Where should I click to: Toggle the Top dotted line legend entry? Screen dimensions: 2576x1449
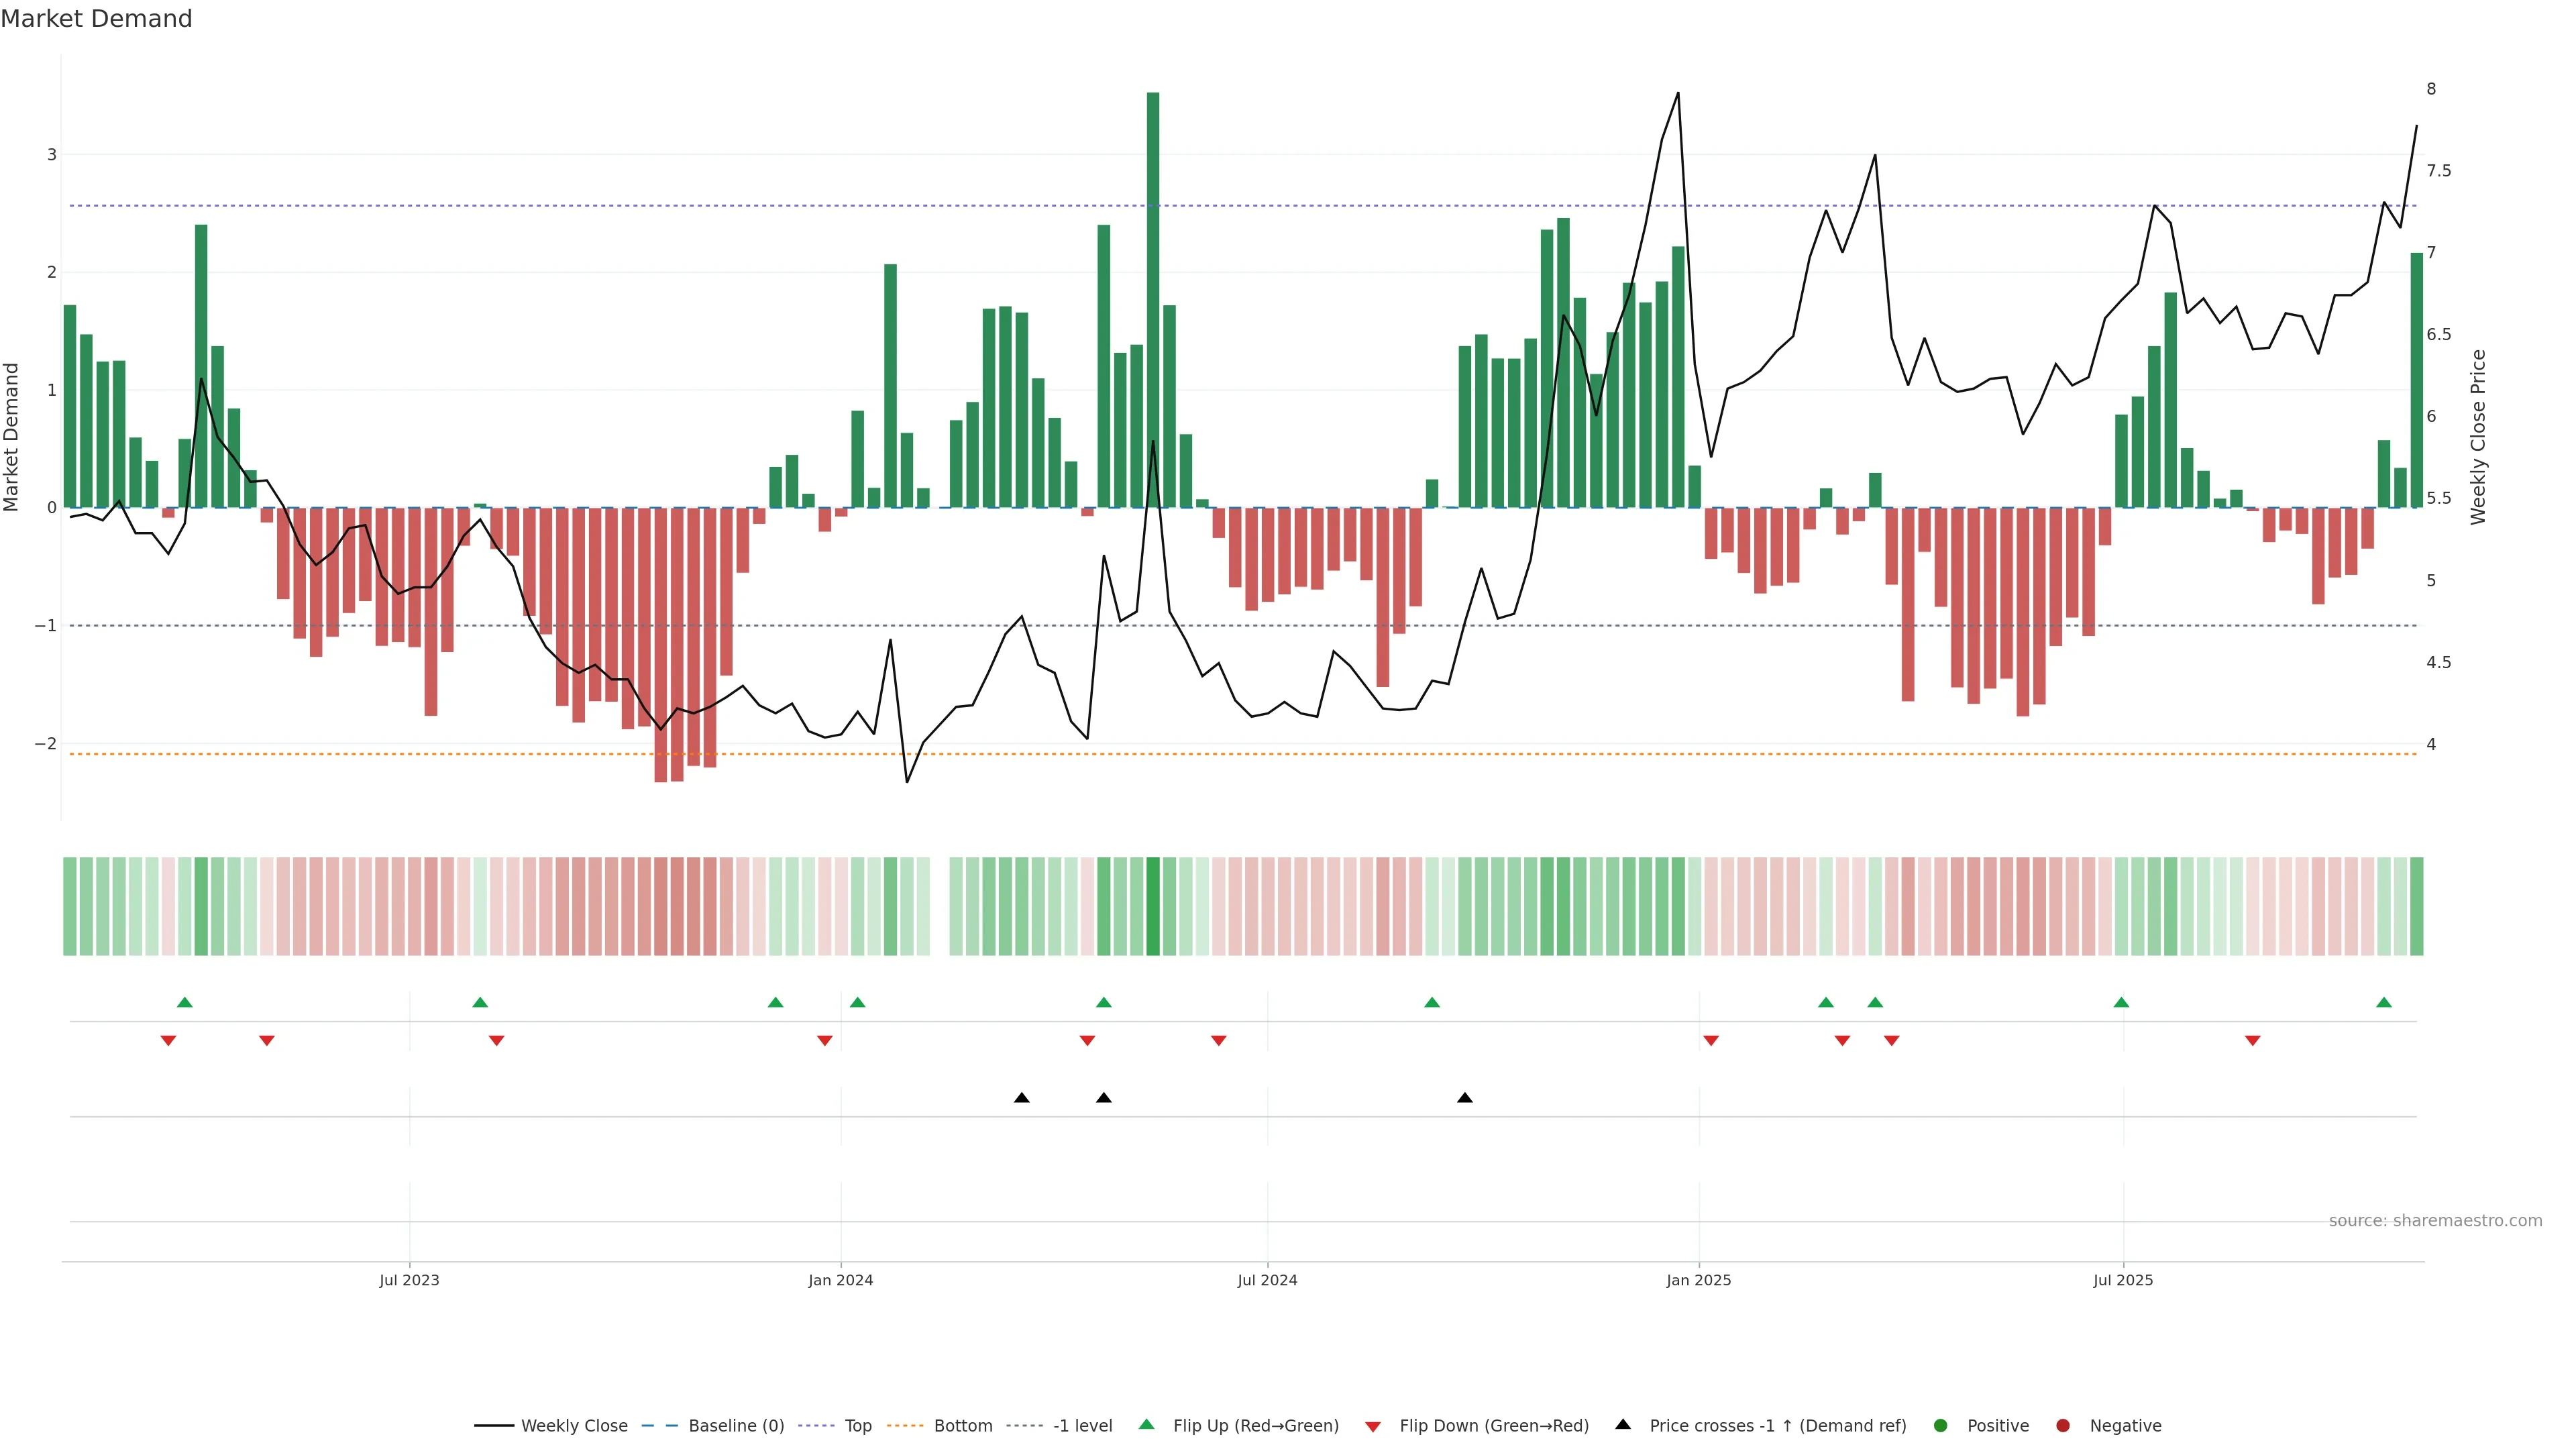pyautogui.click(x=857, y=1426)
